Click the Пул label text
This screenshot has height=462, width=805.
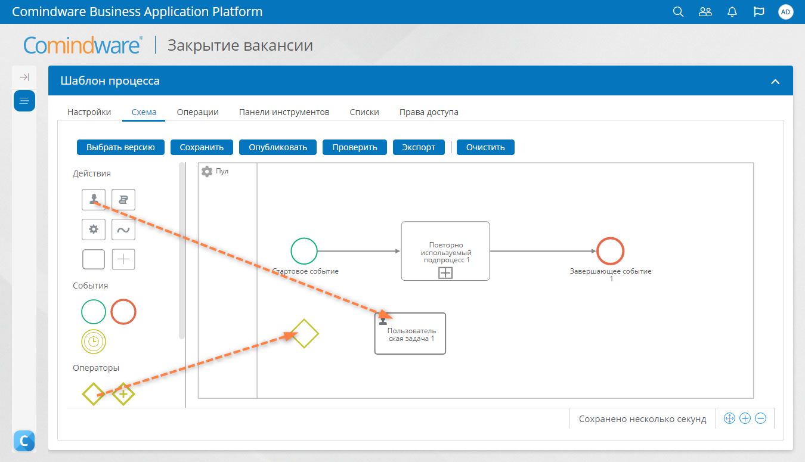(222, 171)
